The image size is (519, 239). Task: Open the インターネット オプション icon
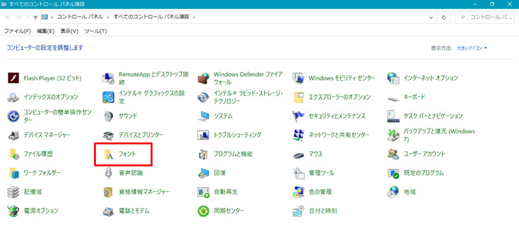point(393,78)
